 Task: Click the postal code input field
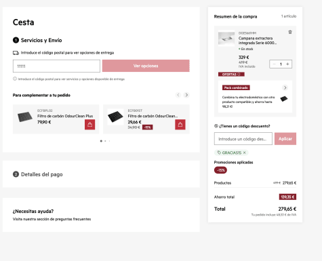(x=56, y=66)
